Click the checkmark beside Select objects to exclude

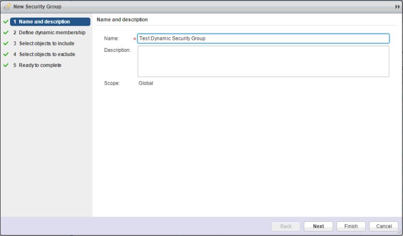pos(6,54)
